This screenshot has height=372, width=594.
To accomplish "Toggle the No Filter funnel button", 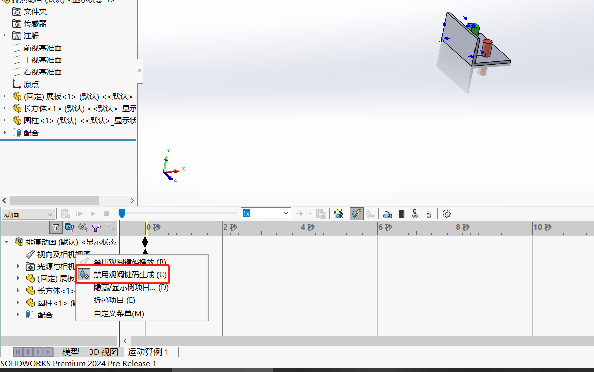I will (x=56, y=227).
